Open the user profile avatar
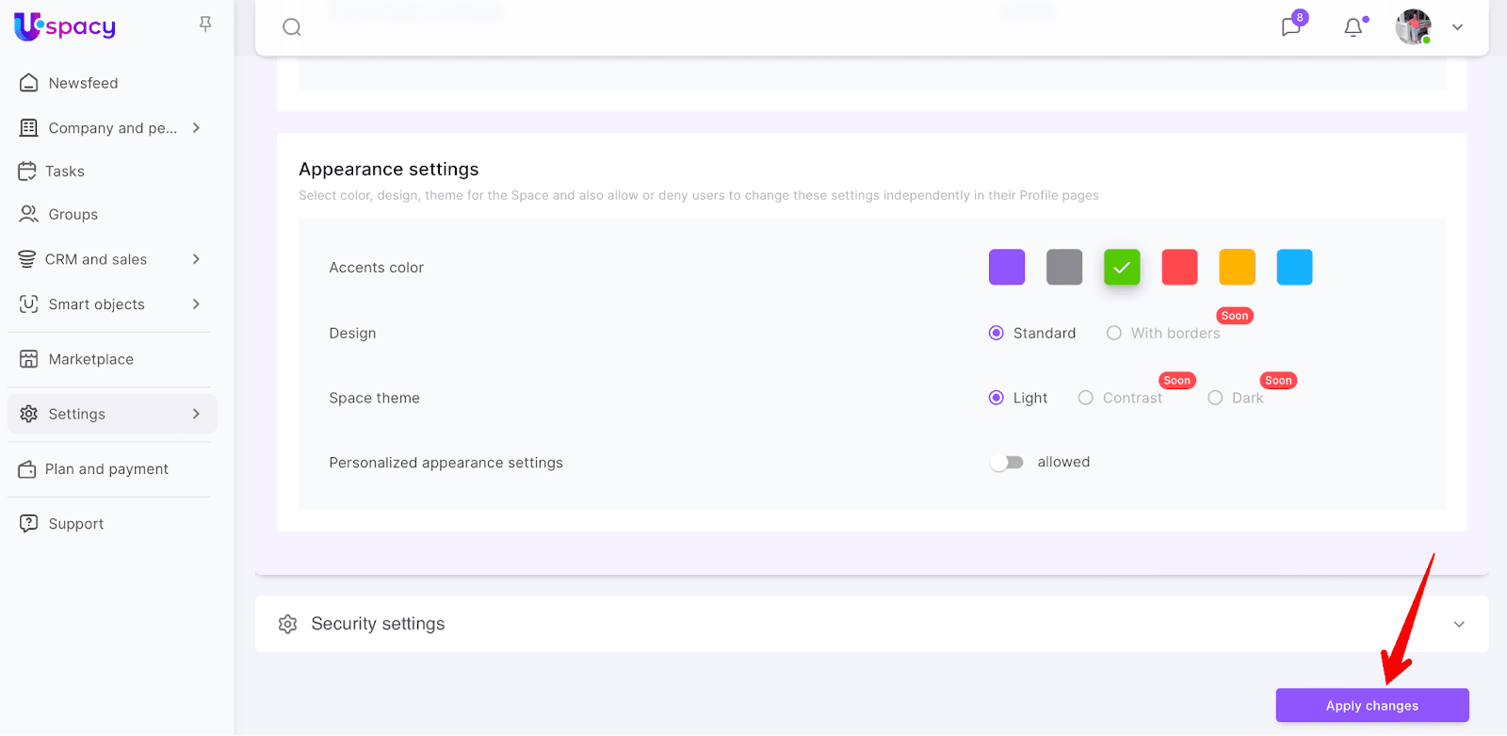Image resolution: width=1507 pixels, height=736 pixels. coord(1413,27)
